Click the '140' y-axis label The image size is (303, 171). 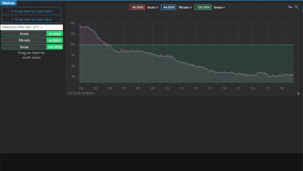pyautogui.click(x=72, y=23)
